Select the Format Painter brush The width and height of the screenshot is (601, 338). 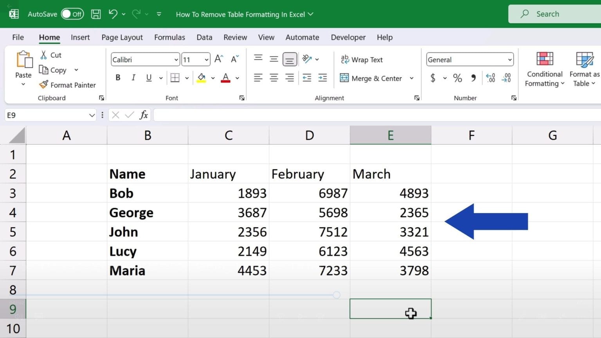(68, 85)
